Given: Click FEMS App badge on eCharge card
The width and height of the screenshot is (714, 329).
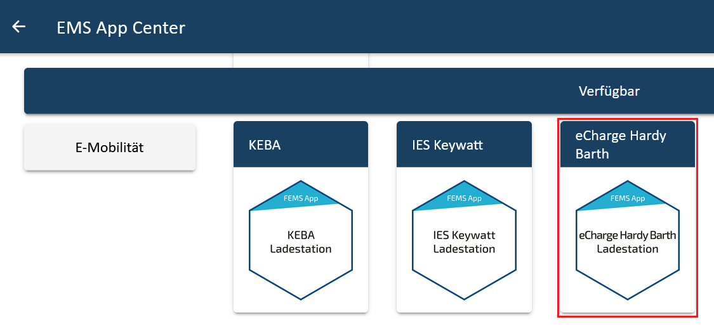Looking at the screenshot, I should [x=628, y=198].
